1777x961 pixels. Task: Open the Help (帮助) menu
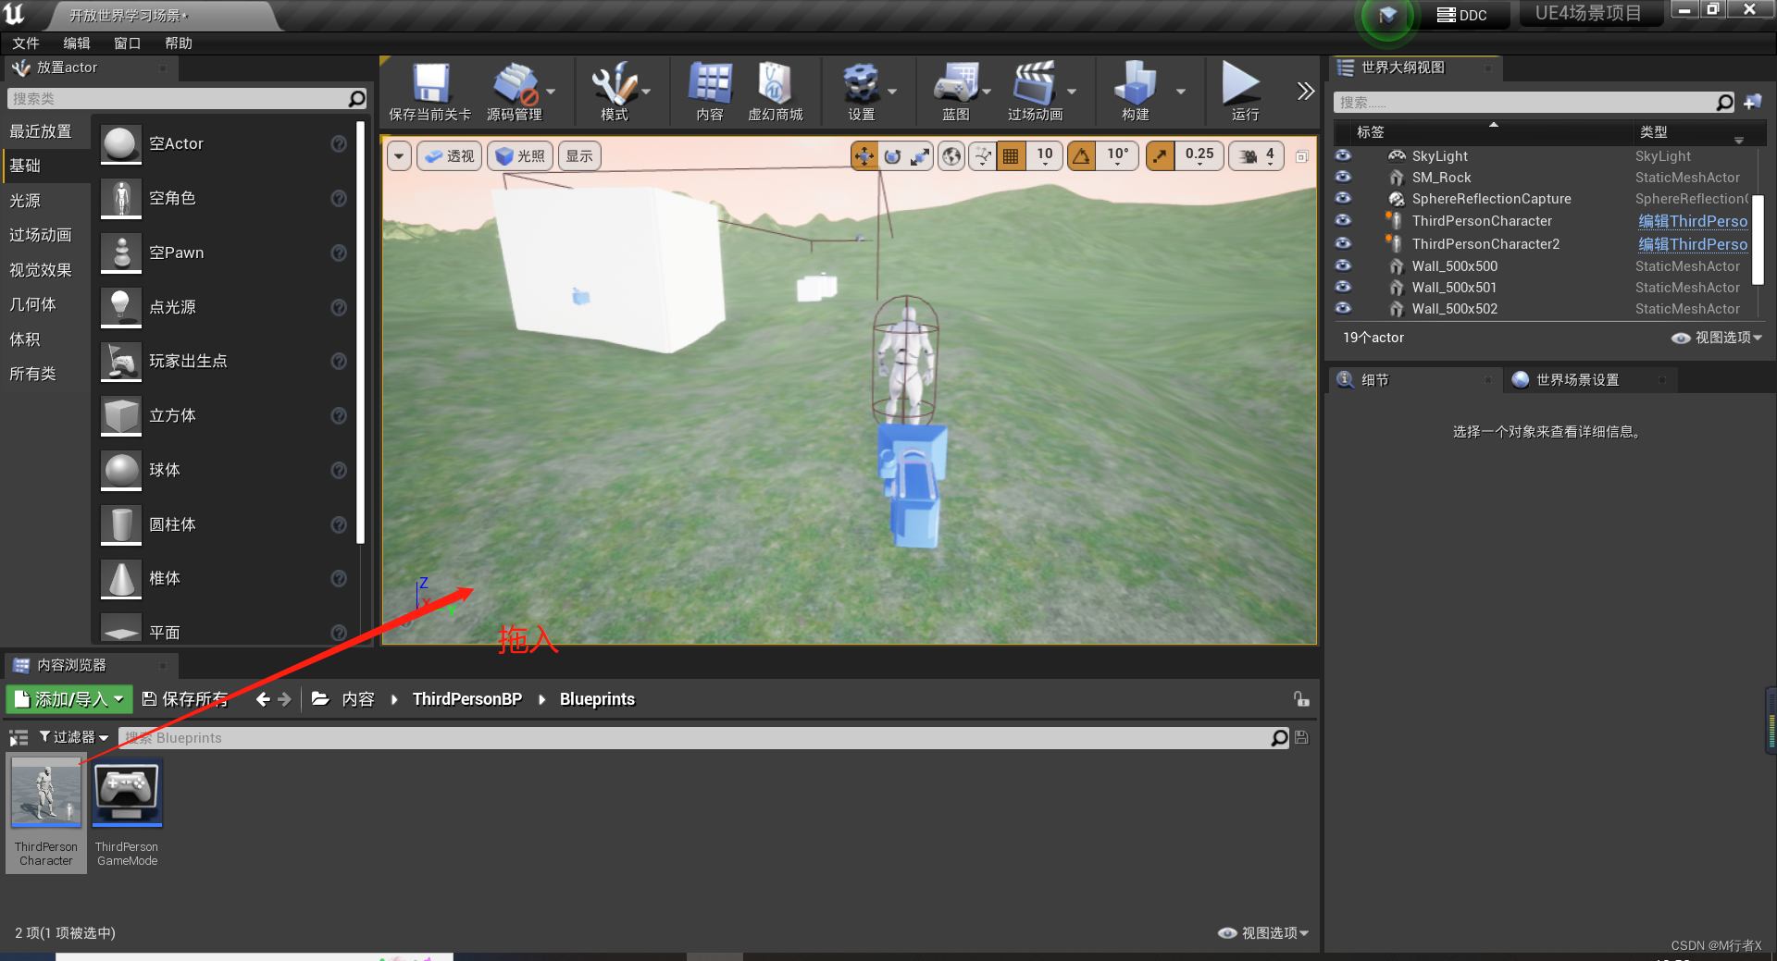pos(178,43)
